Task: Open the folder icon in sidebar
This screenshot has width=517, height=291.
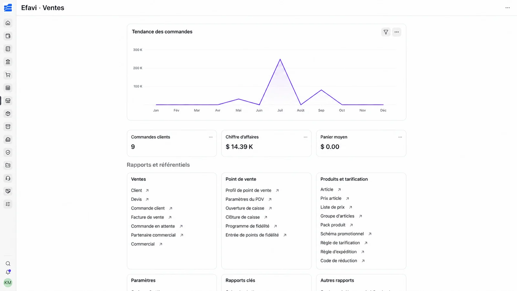Action: [x=8, y=165]
